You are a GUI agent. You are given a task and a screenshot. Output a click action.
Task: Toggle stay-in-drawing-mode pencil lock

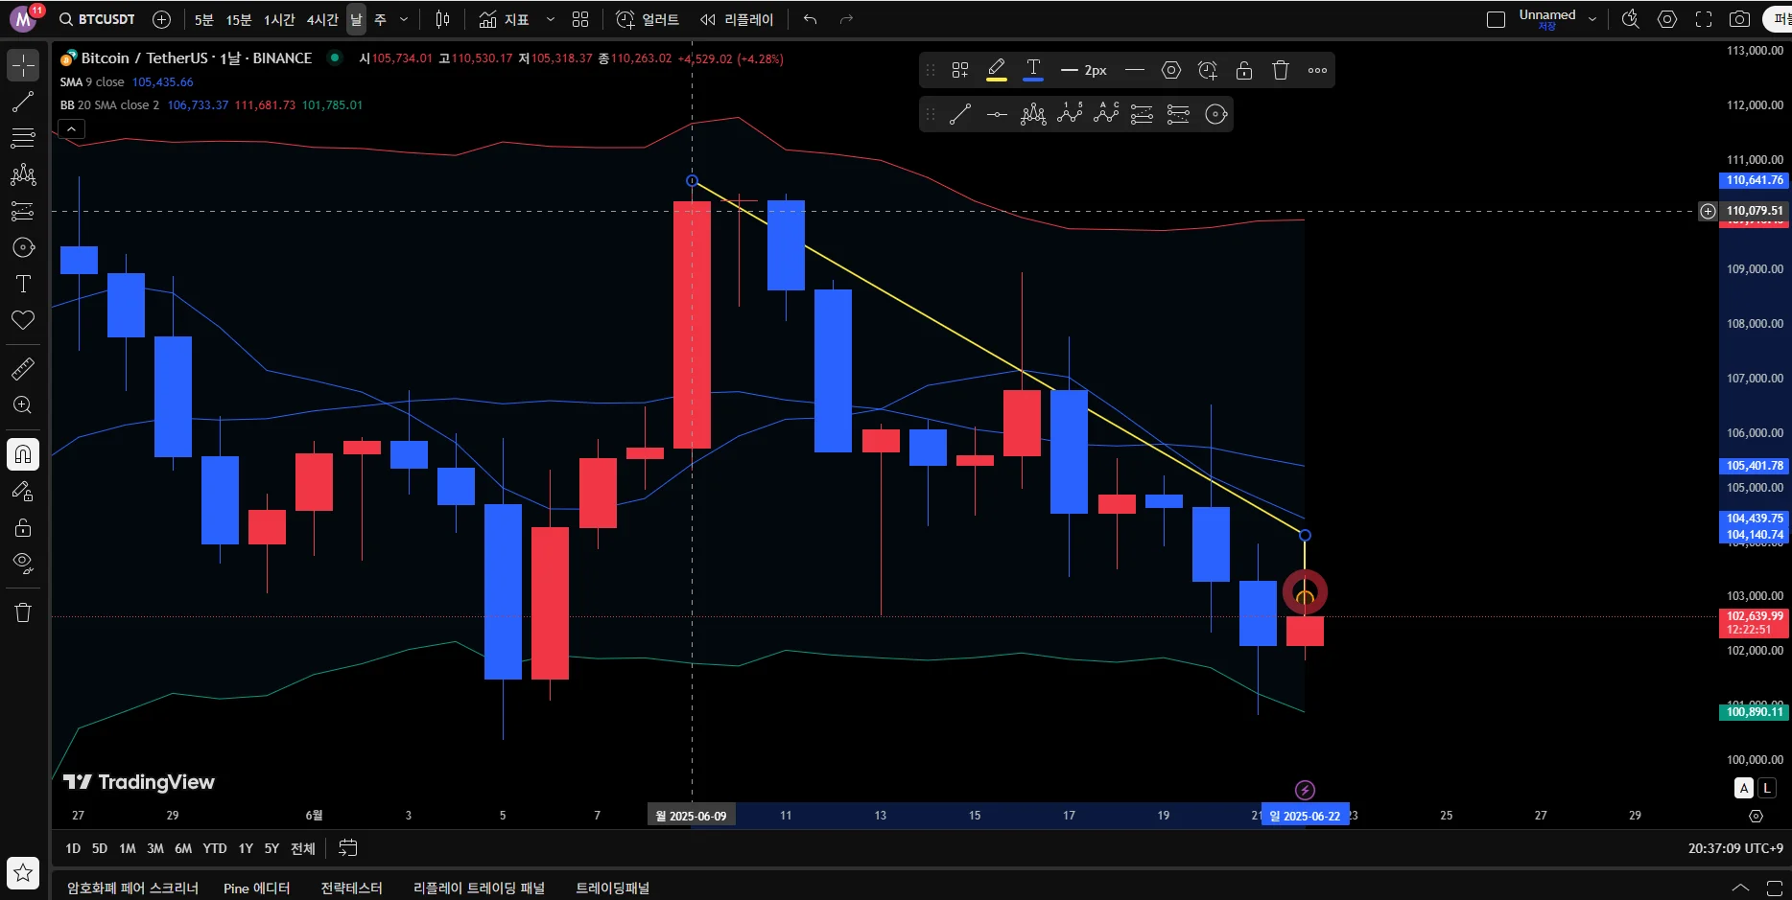pos(23,492)
